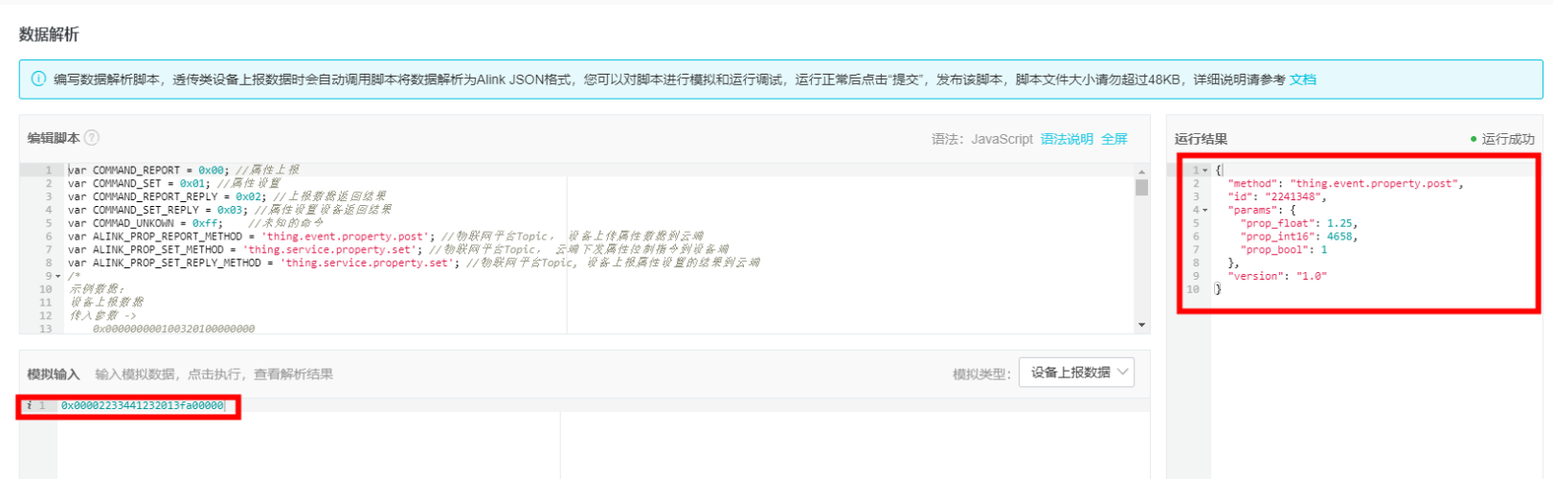Click result line "prop_int16": 4658
1553x479 pixels.
1298,237
